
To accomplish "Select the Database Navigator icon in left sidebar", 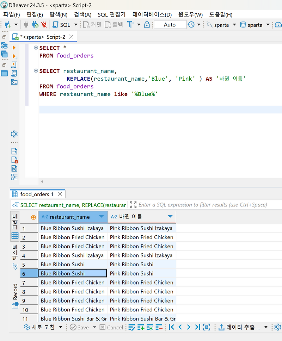I will [5, 45].
